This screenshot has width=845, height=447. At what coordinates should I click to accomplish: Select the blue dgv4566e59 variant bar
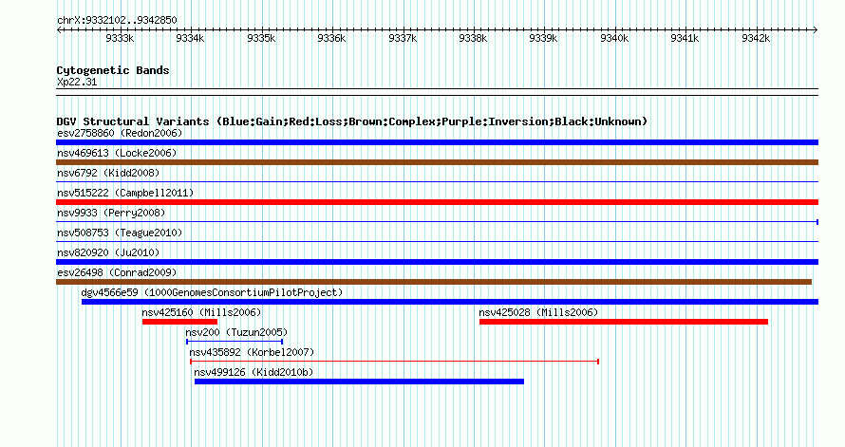click(x=450, y=302)
